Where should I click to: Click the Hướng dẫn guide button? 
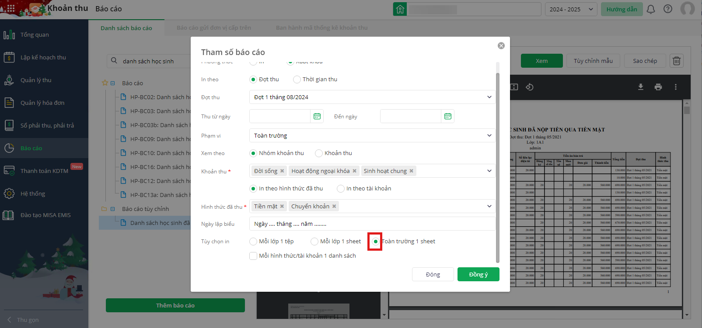(x=622, y=9)
